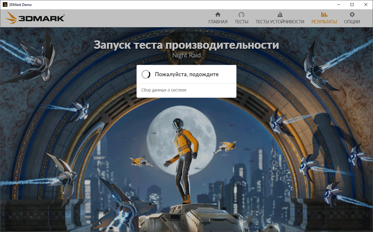Open ТЕСТЫ УСТОЙЧИВОСТИ stress tests tab

pyautogui.click(x=280, y=18)
